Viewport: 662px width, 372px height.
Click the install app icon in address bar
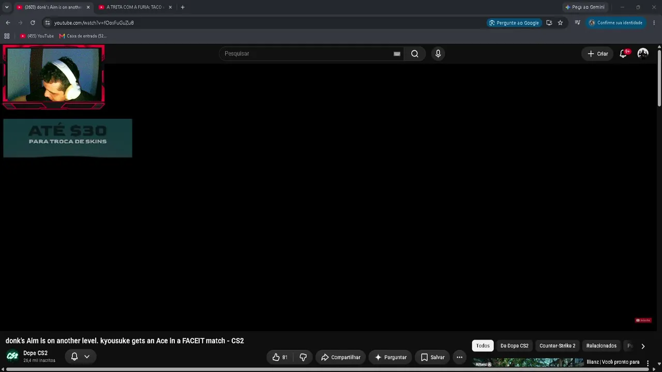tap(549, 23)
